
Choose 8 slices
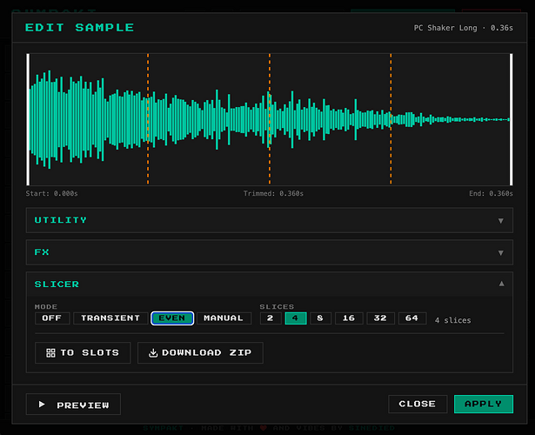320,318
